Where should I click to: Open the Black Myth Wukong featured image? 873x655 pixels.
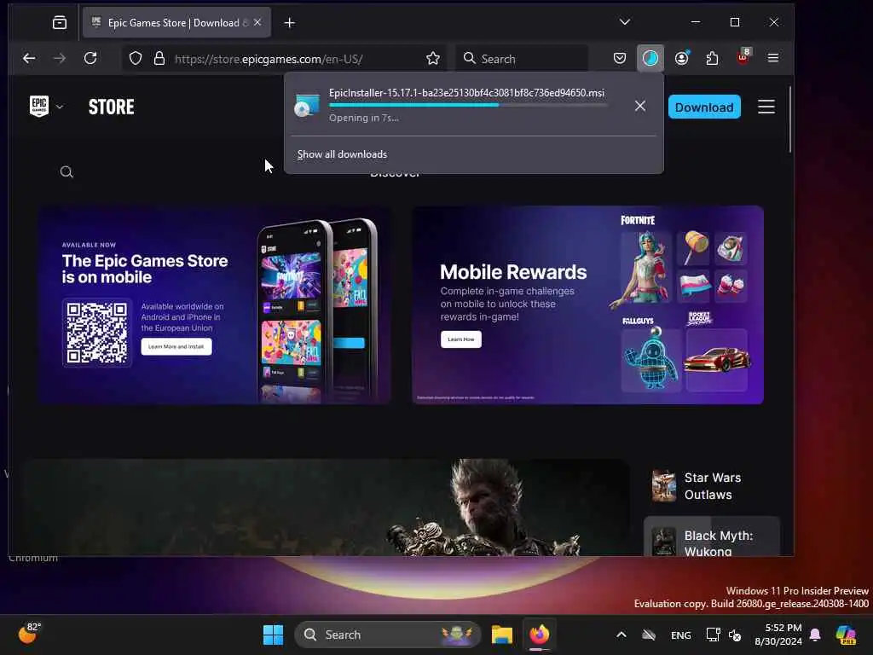click(x=327, y=507)
